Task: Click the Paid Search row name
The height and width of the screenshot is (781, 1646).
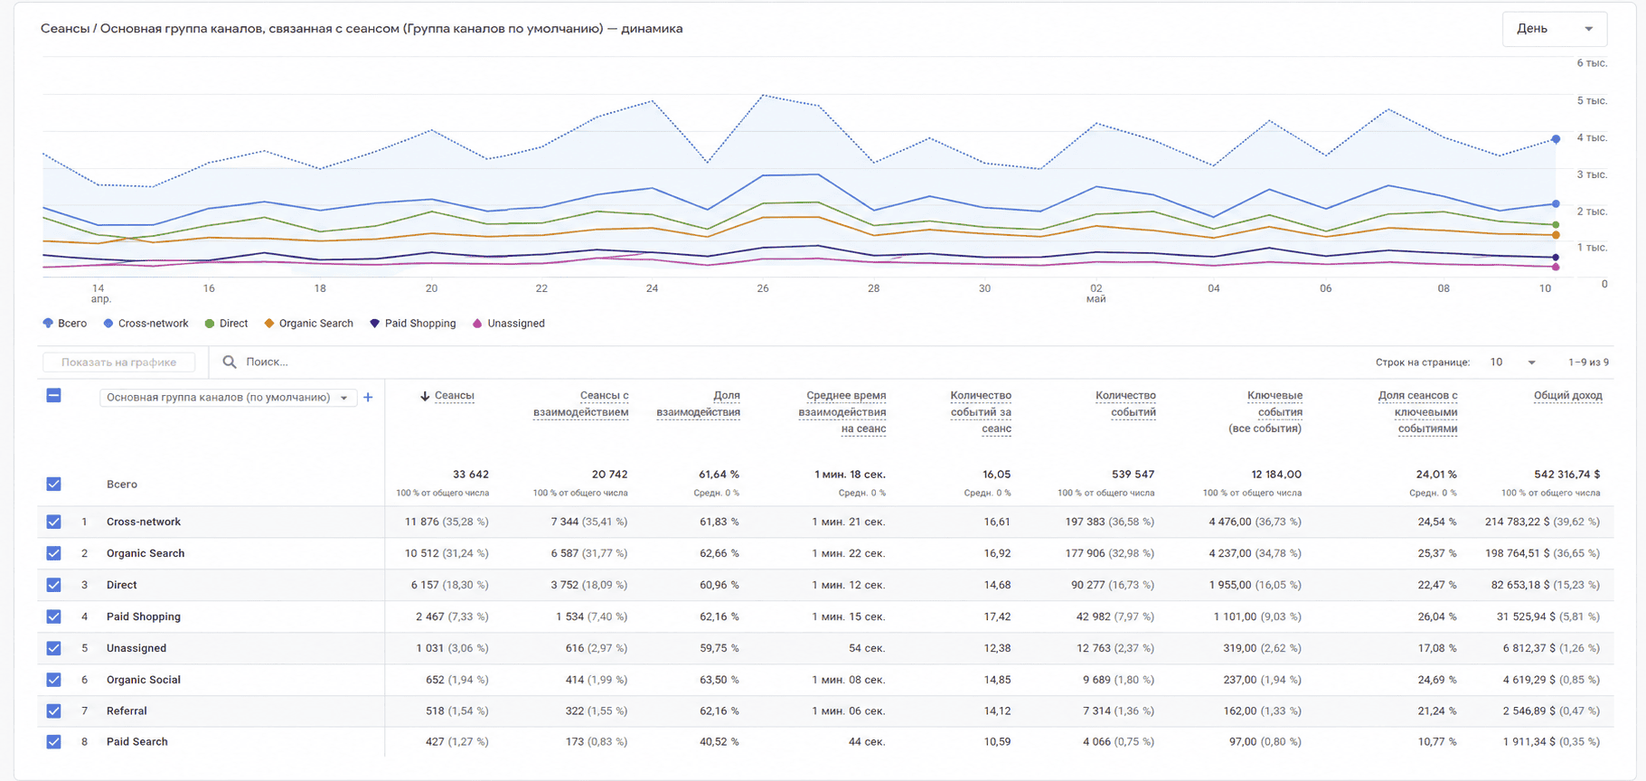Action: coord(137,742)
